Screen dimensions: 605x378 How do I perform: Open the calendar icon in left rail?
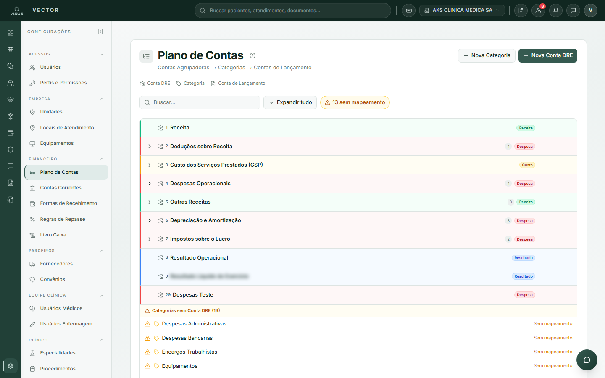(11, 50)
